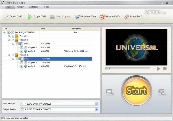Screen dimensions: 173x121
Task: Collapse the Titleset 2 node
Action: (9, 40)
